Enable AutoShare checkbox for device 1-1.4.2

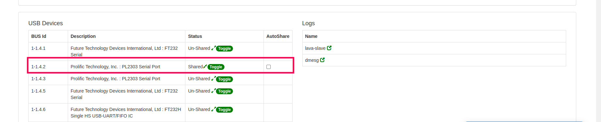coord(268,67)
